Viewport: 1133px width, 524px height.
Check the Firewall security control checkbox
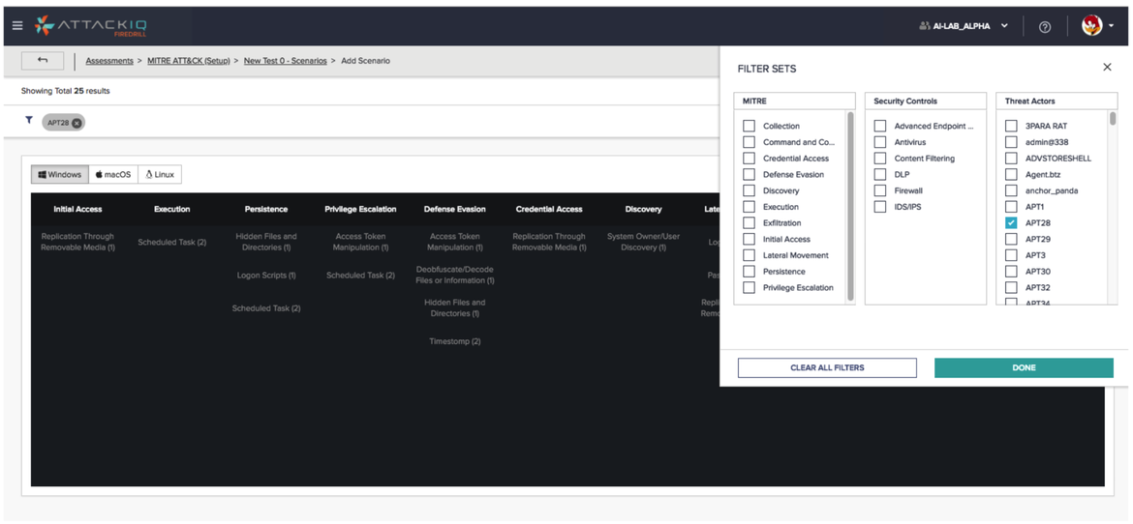(880, 190)
